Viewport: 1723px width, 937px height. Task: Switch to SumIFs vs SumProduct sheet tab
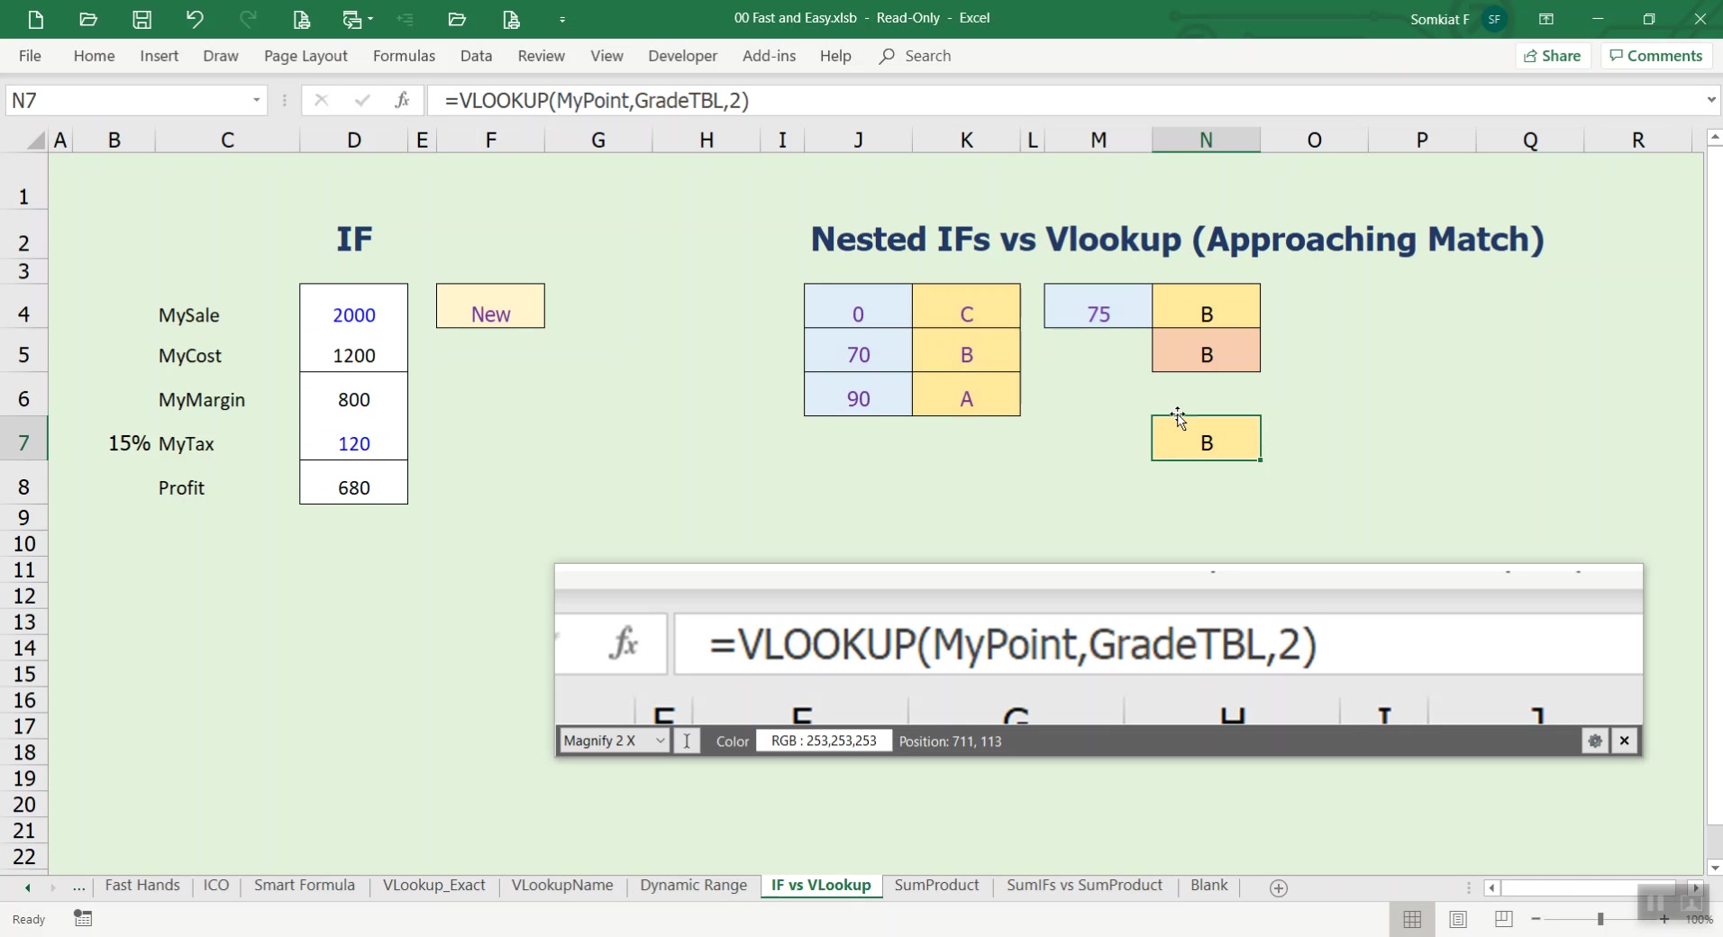point(1084,886)
